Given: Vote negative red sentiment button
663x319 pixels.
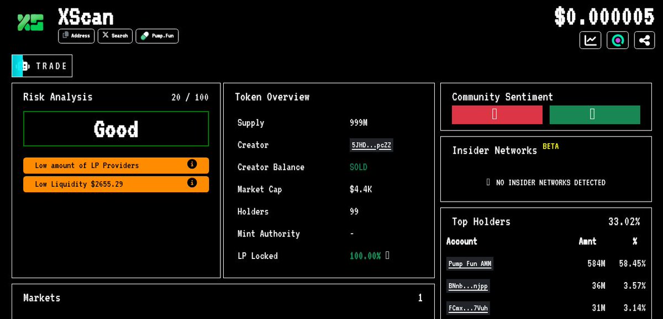Looking at the screenshot, I should coord(497,115).
